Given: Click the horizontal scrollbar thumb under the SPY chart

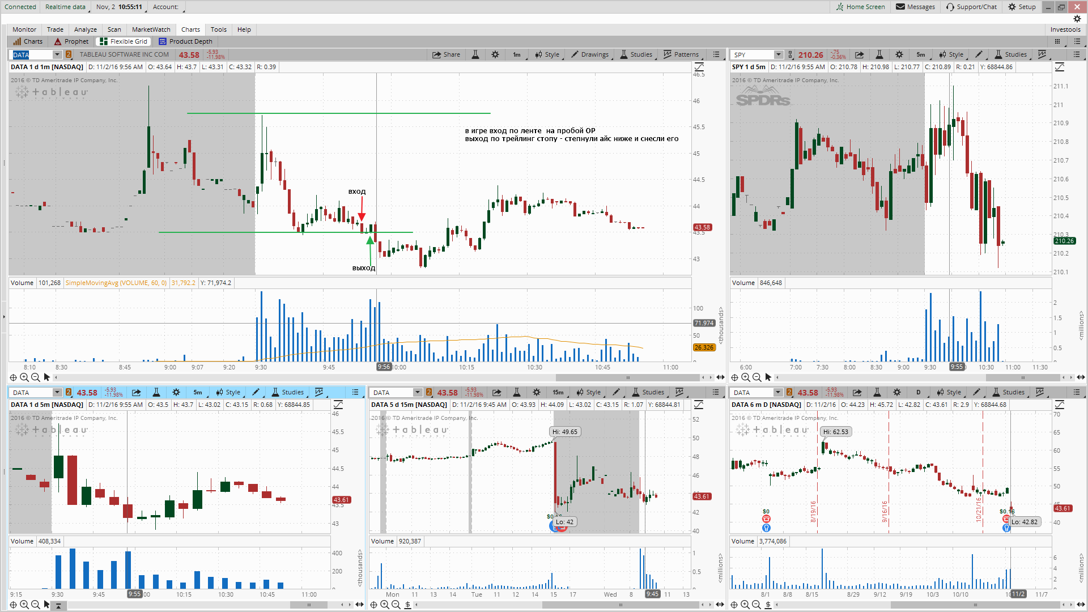Looking at the screenshot, I should (x=1023, y=377).
